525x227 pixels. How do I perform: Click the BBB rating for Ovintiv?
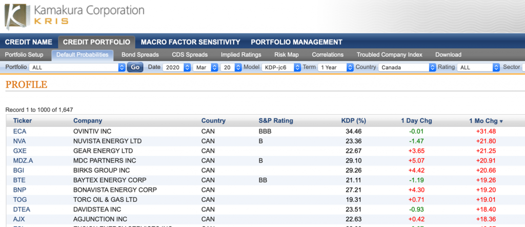(265, 131)
